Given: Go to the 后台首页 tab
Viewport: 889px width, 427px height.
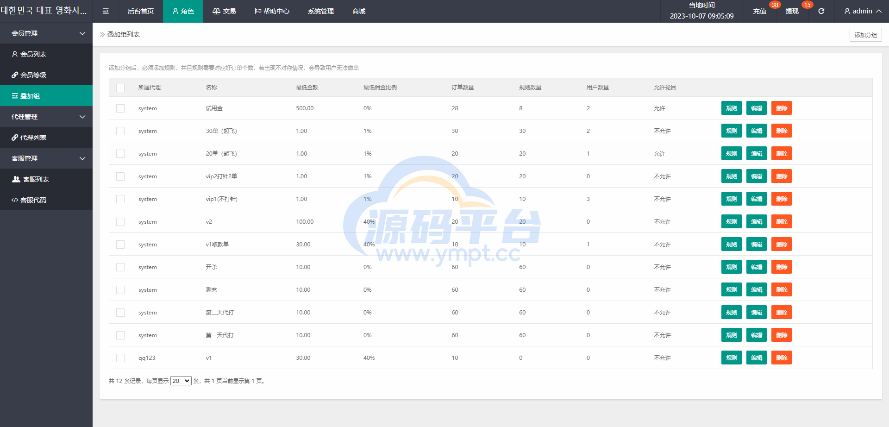Looking at the screenshot, I should pyautogui.click(x=141, y=11).
